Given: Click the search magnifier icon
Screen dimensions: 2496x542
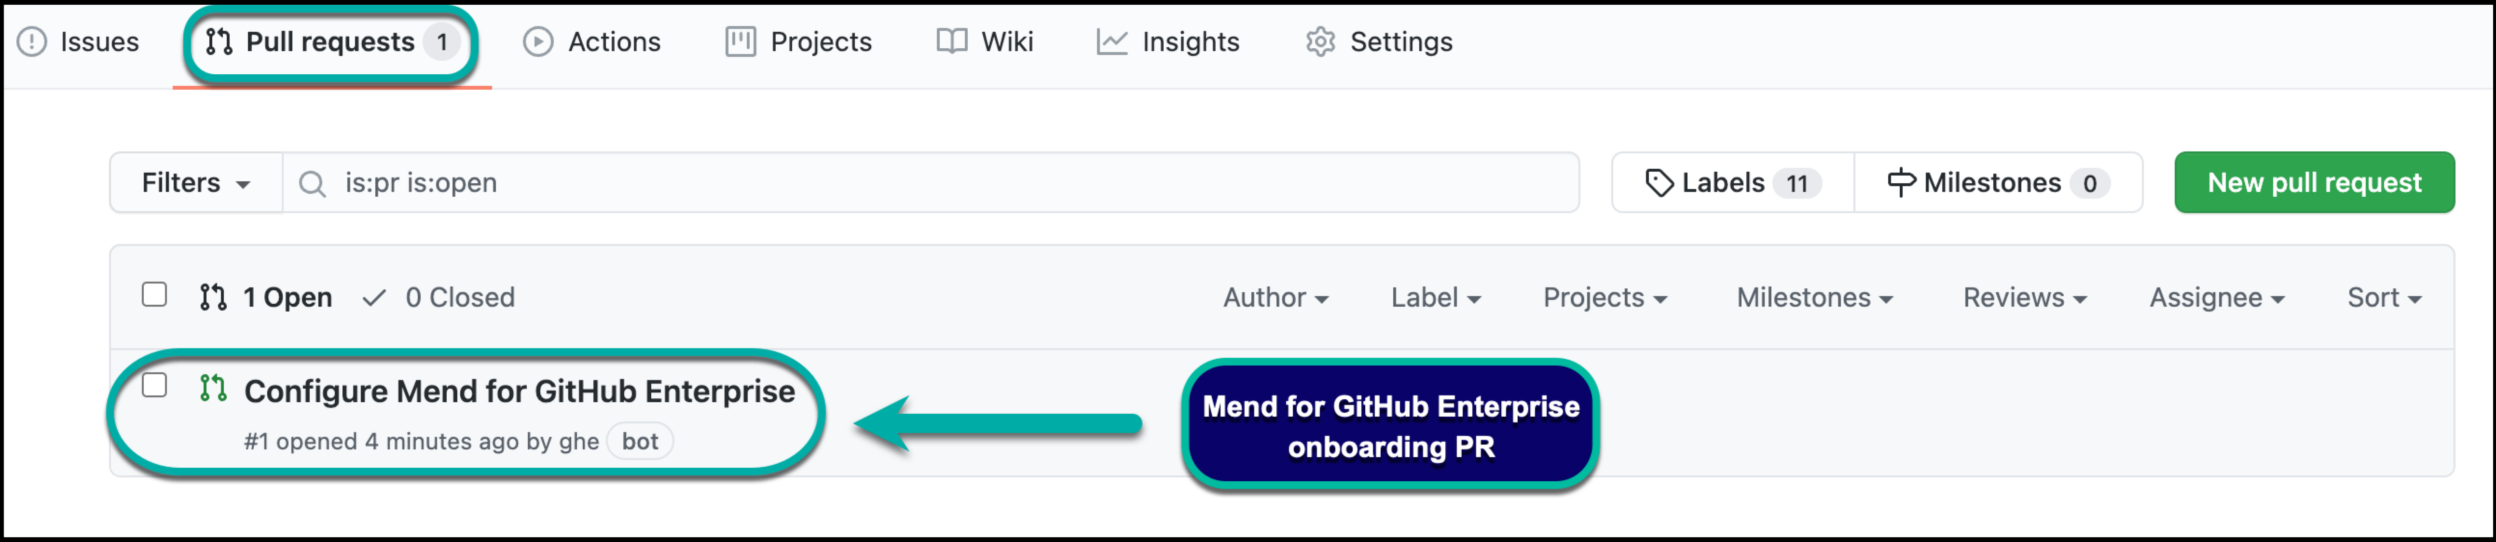Looking at the screenshot, I should click(311, 182).
